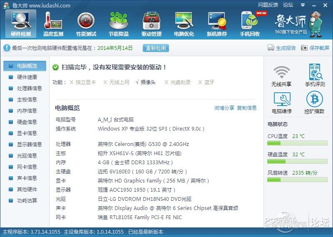Launch the 电脑维修 PC repair tool
This screenshot has width=333, height=237.
pyautogui.click(x=282, y=103)
